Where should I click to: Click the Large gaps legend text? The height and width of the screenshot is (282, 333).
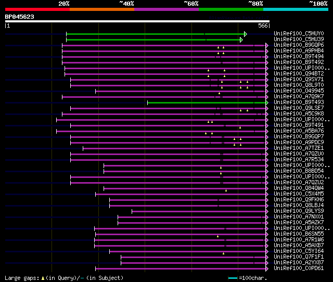pos(22,278)
